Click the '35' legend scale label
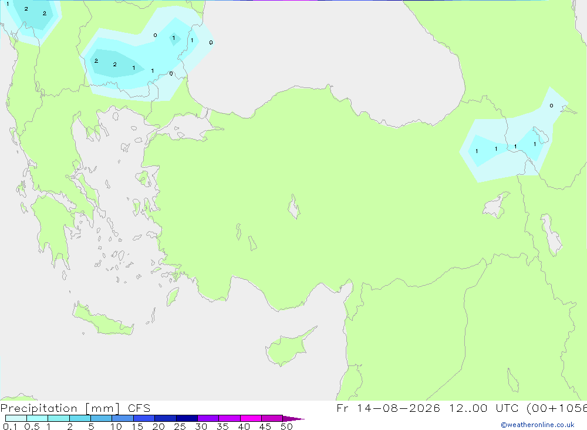 tap(222, 426)
